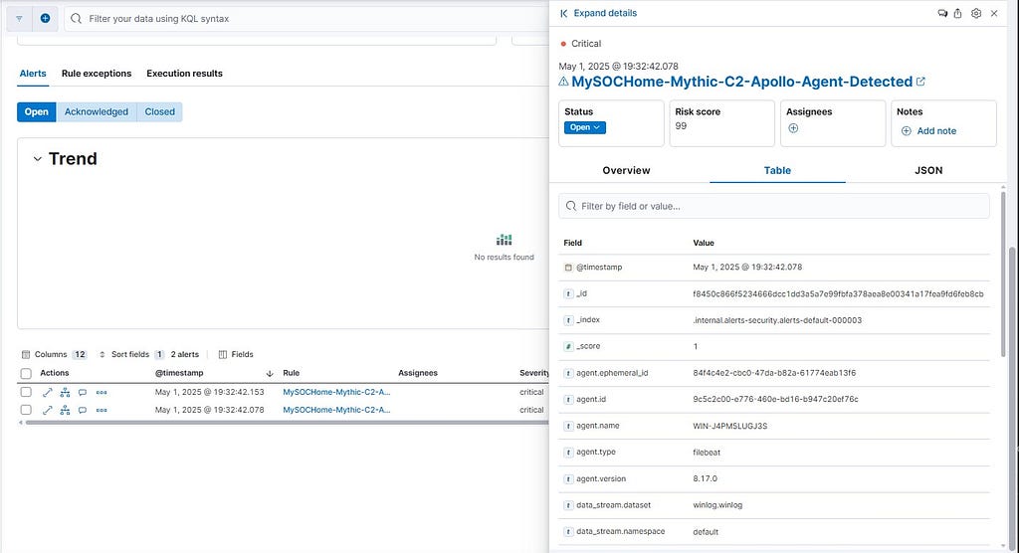Click the agent.id value
The height and width of the screenshot is (553, 1019).
[775, 399]
